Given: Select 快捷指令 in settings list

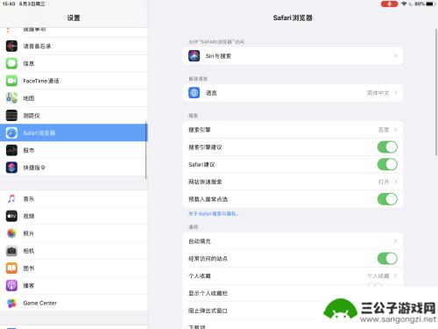Looking at the screenshot, I should (74, 168).
